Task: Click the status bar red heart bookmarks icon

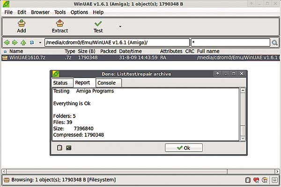Action: (x=256, y=180)
